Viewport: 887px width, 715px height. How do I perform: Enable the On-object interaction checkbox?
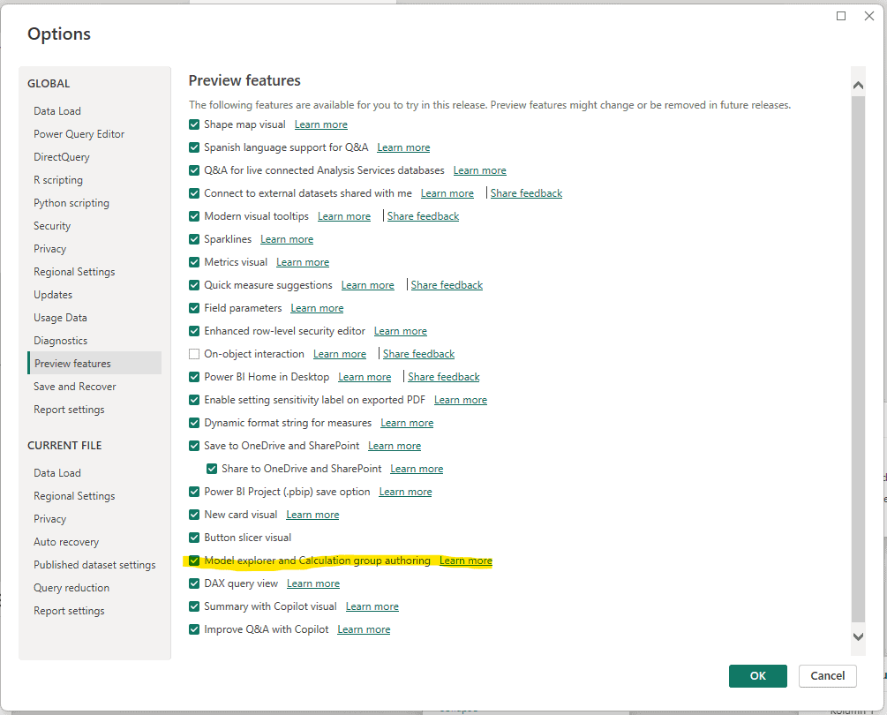(x=194, y=354)
